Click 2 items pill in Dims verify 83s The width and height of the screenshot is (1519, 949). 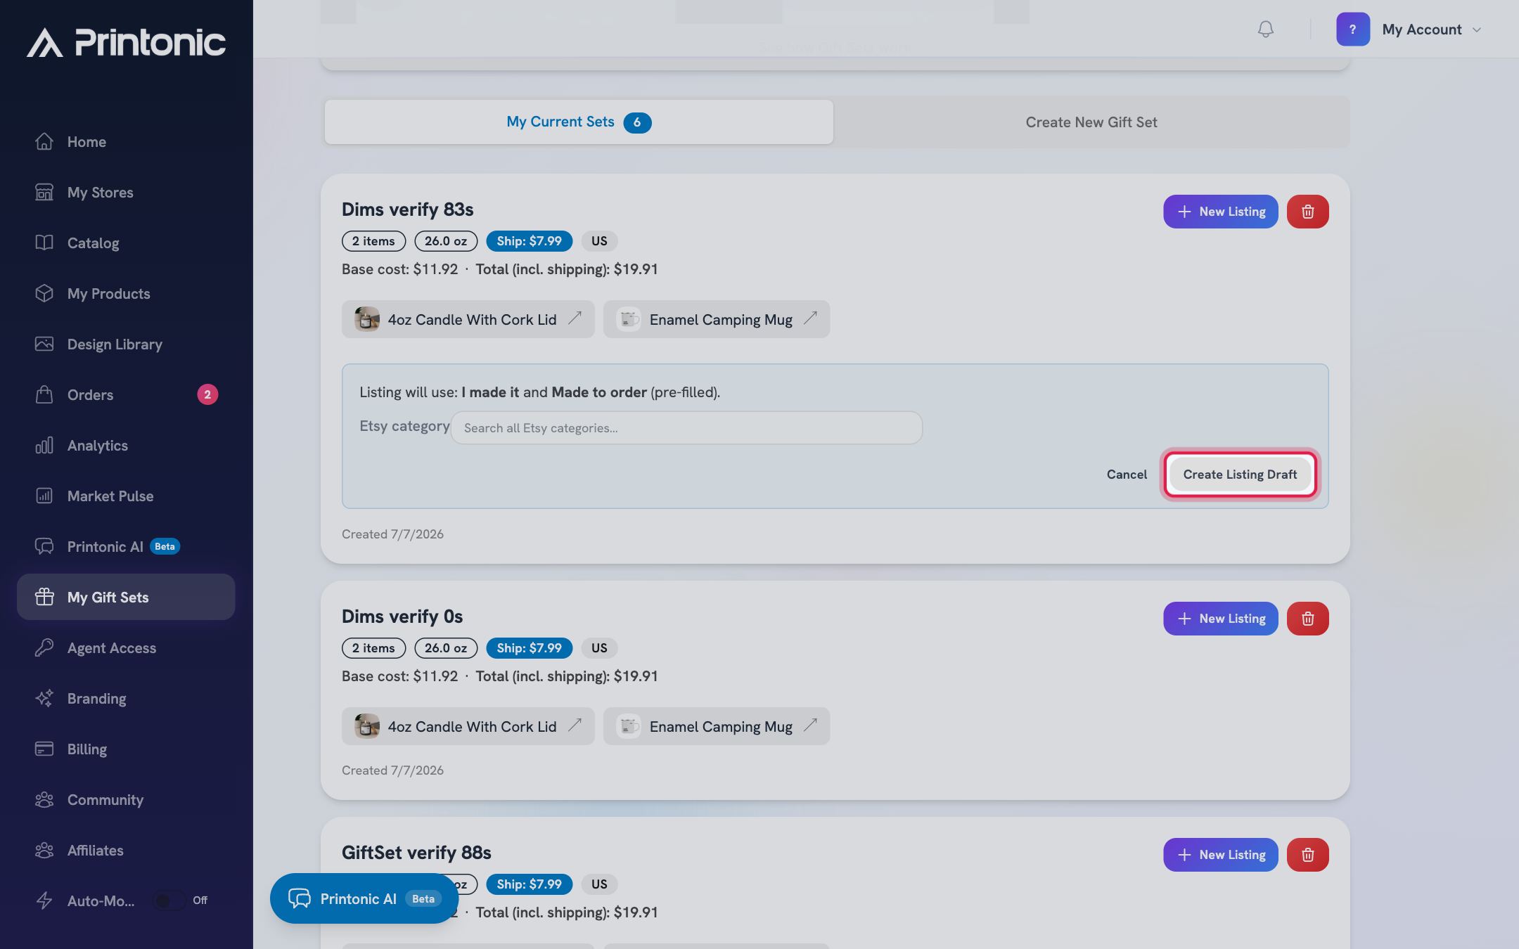tap(373, 241)
